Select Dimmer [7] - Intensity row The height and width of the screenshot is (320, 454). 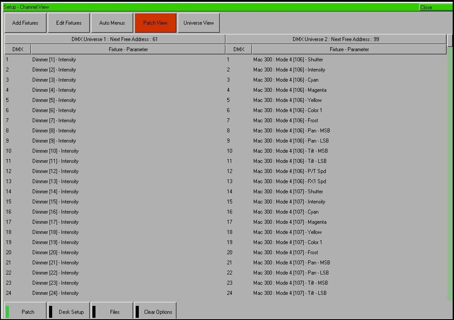pyautogui.click(x=114, y=120)
